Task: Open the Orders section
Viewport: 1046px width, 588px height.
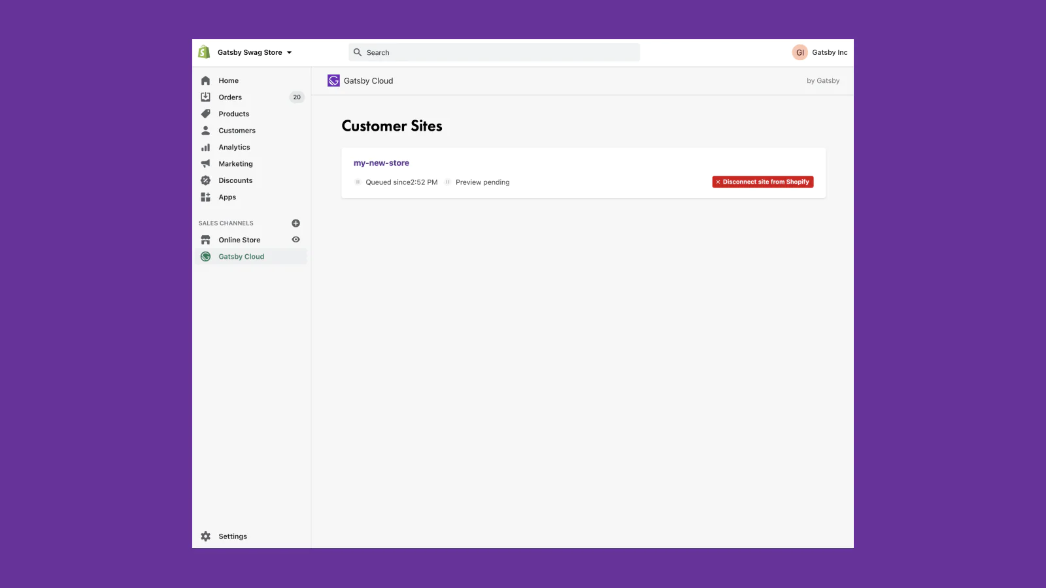Action: [230, 97]
